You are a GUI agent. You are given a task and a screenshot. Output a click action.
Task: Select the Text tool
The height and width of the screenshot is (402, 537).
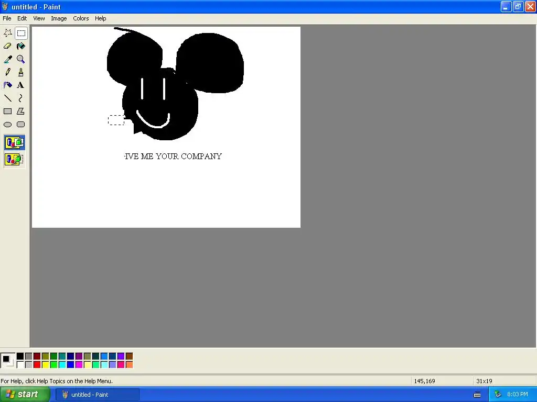click(21, 85)
